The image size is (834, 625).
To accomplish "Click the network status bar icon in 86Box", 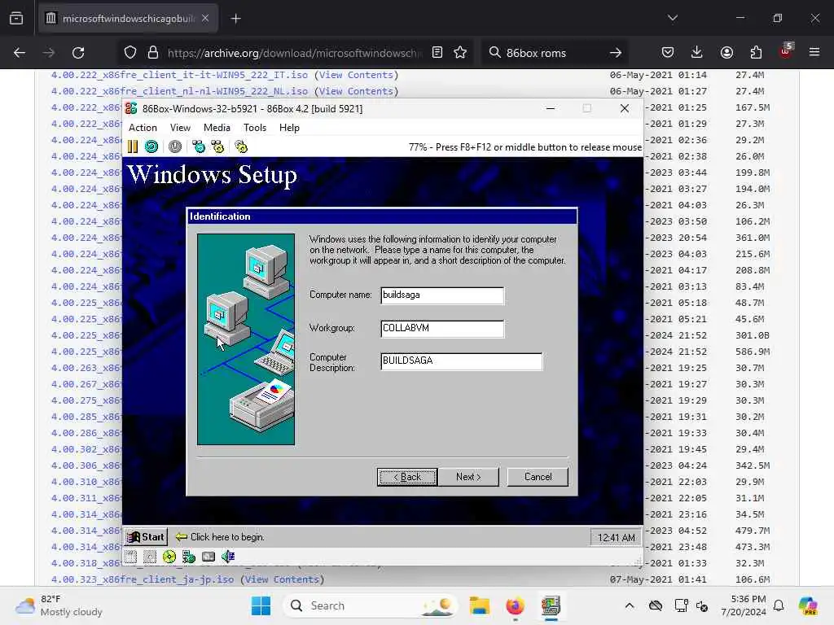I will click(189, 557).
